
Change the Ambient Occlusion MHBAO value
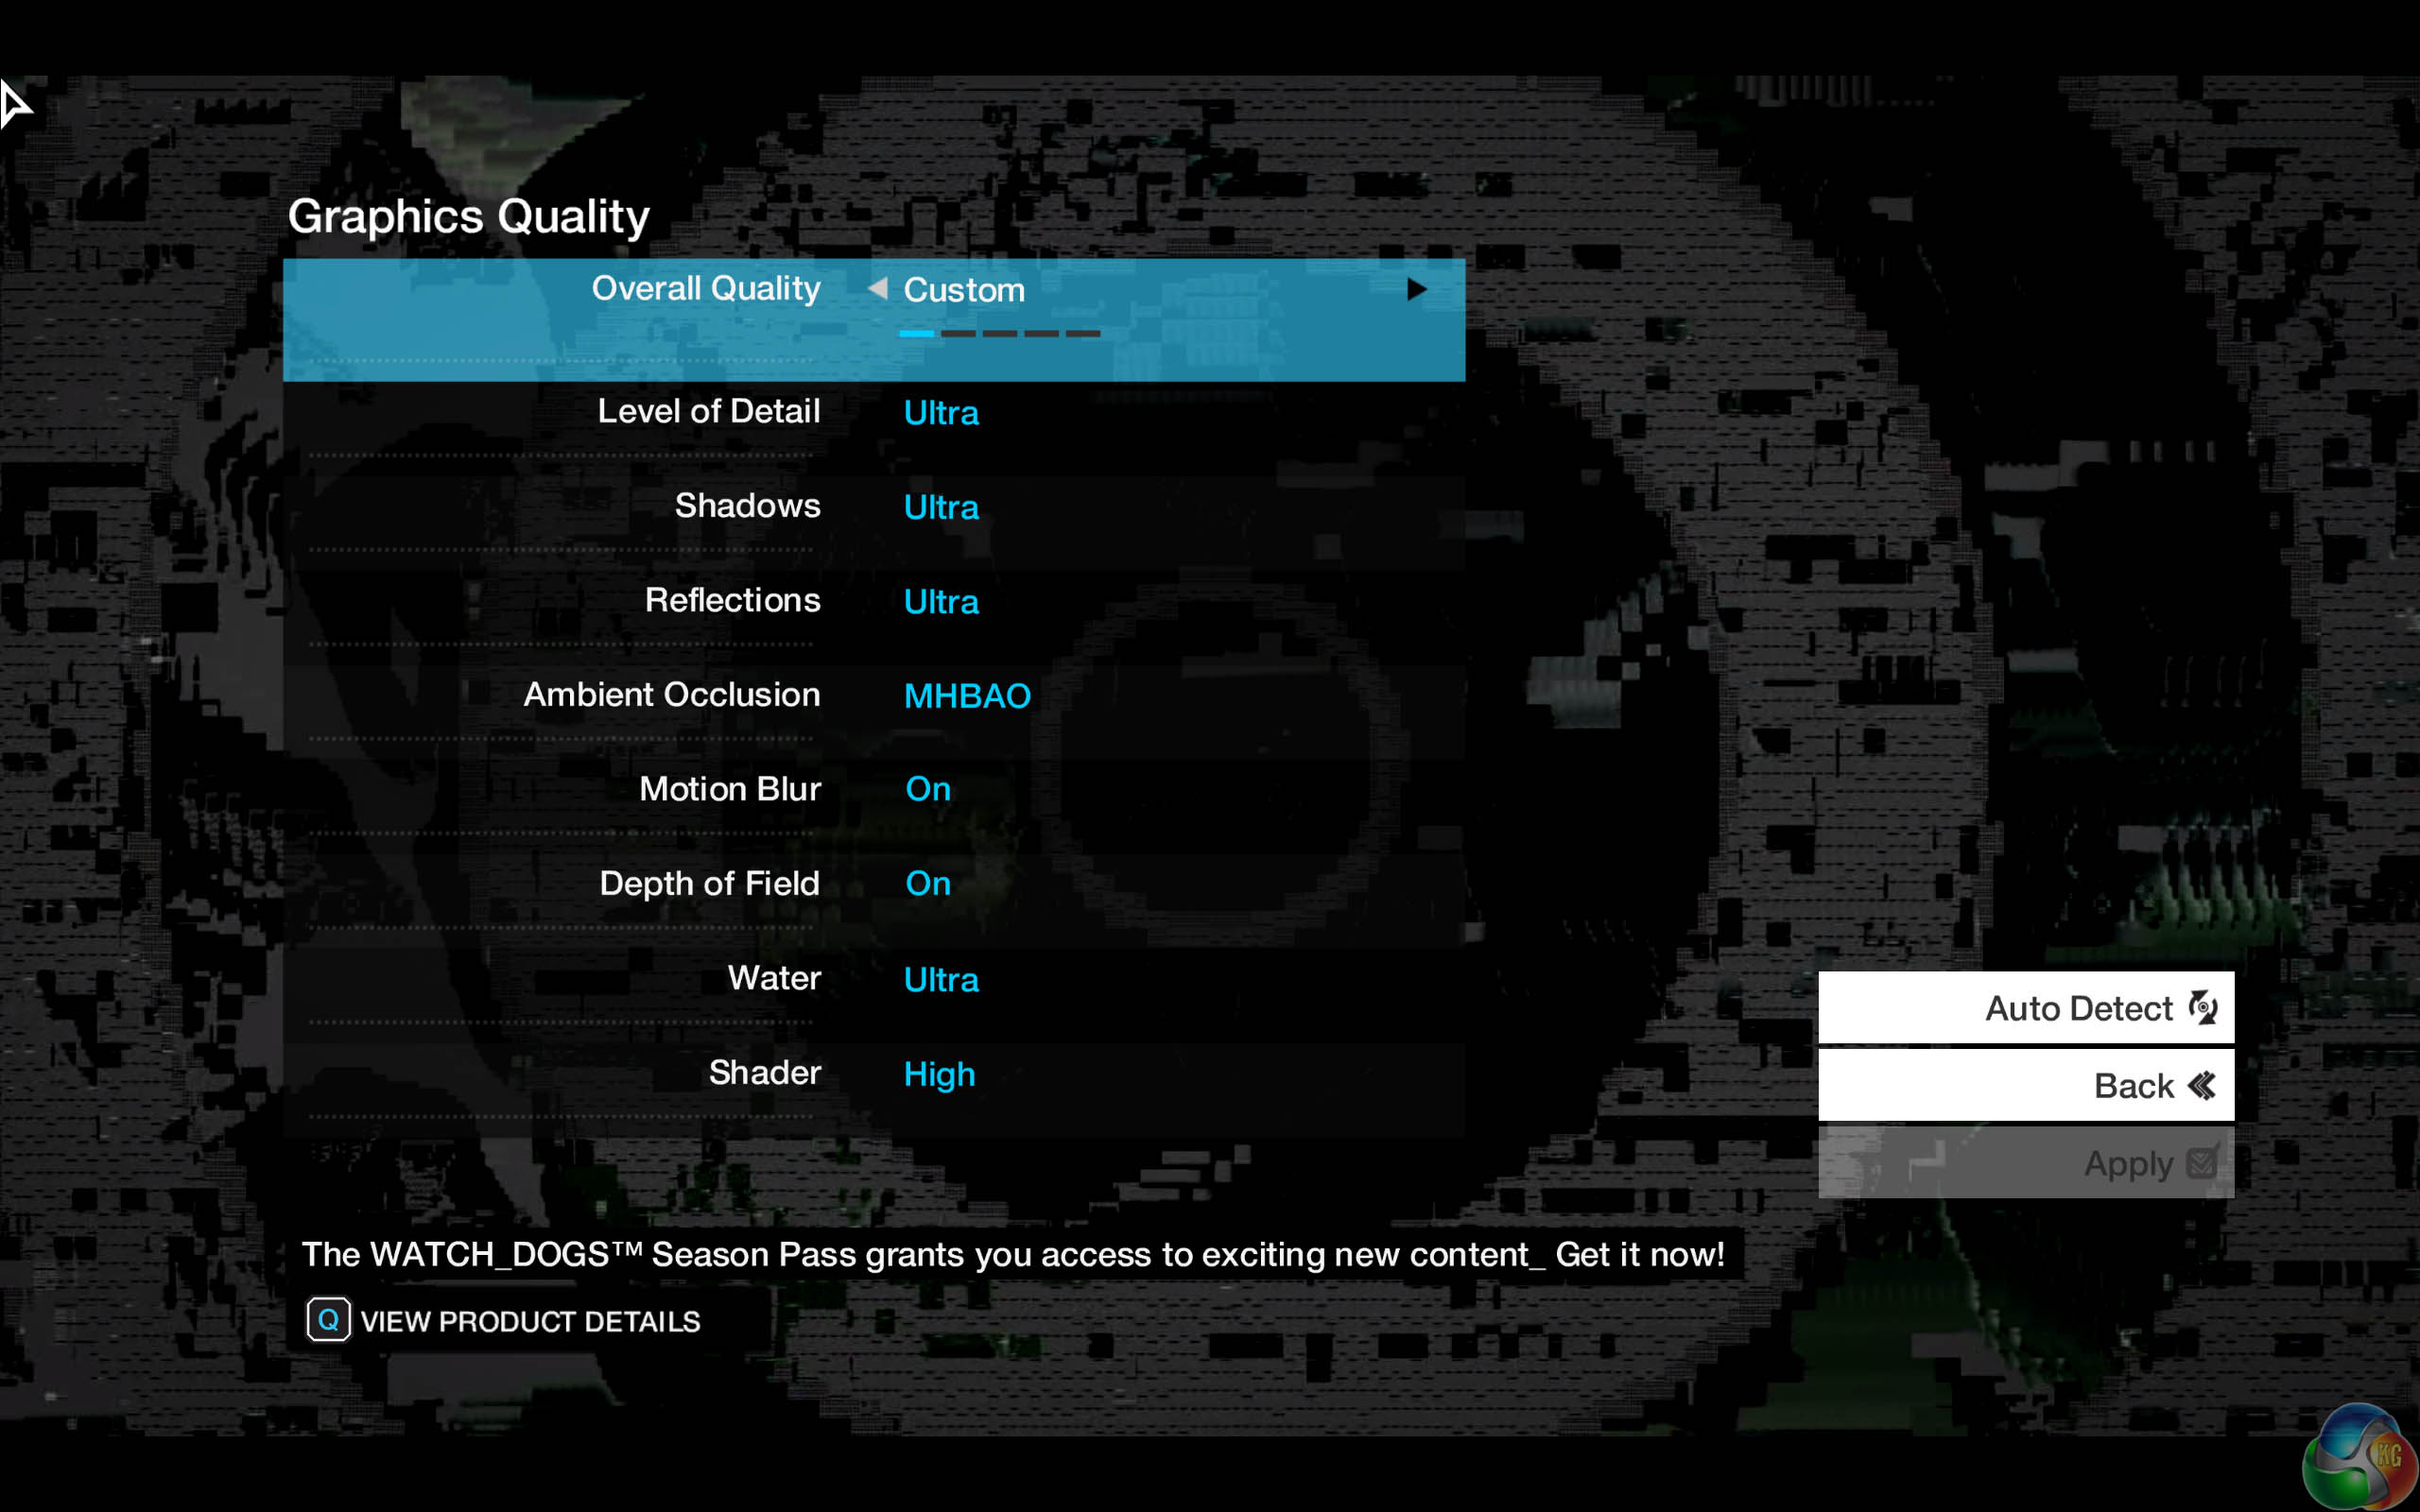(x=966, y=696)
